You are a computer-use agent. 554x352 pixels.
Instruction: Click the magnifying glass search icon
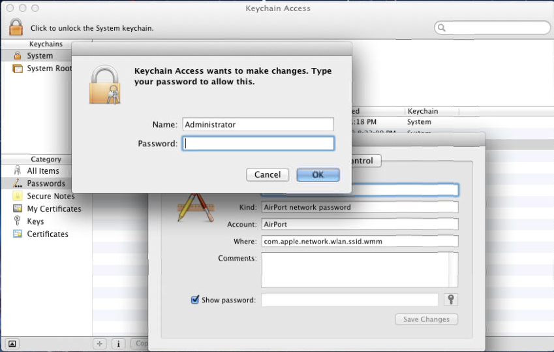[x=441, y=27]
